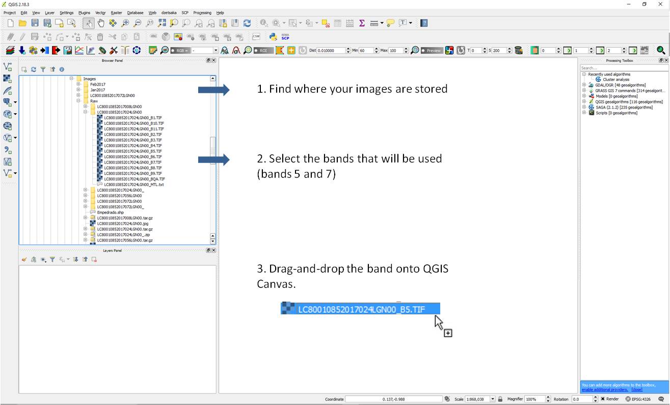
Task: Toggle the SCP ROI pointer button
Action: [x=263, y=50]
